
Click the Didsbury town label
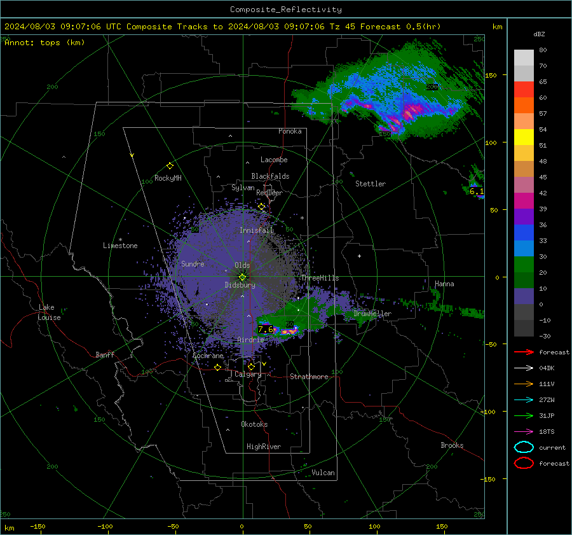240,285
